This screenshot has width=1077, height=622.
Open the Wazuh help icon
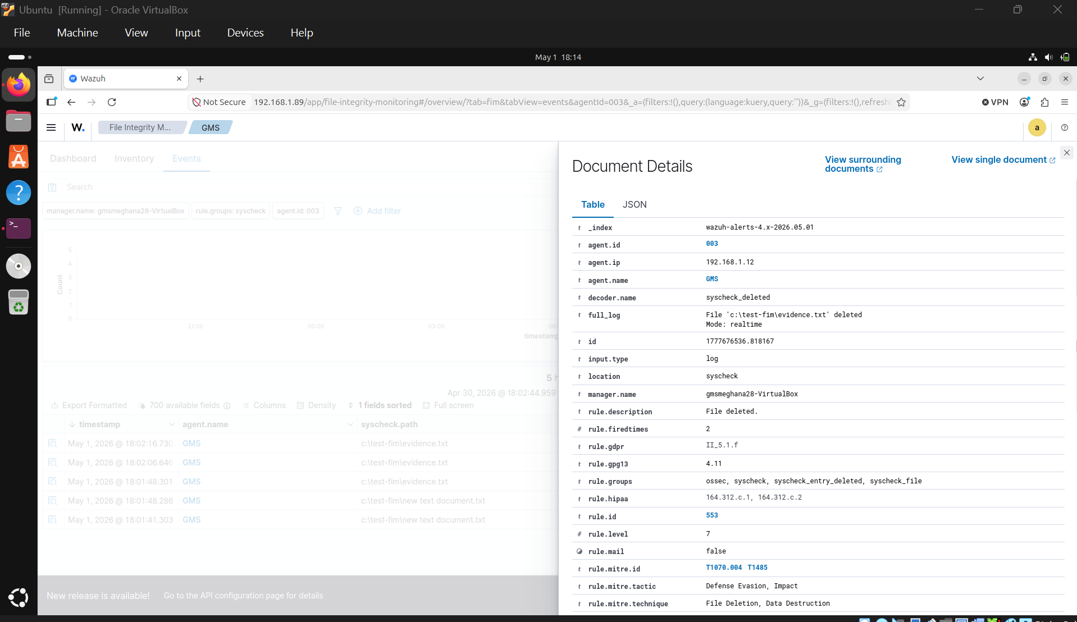pyautogui.click(x=1065, y=127)
